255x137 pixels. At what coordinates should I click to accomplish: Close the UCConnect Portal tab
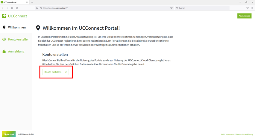click(27, 2)
